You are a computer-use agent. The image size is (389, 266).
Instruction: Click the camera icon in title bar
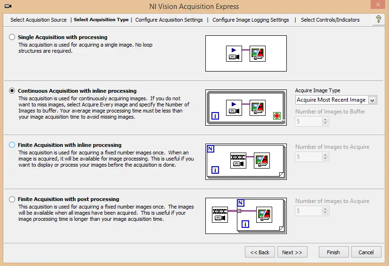click(x=8, y=6)
